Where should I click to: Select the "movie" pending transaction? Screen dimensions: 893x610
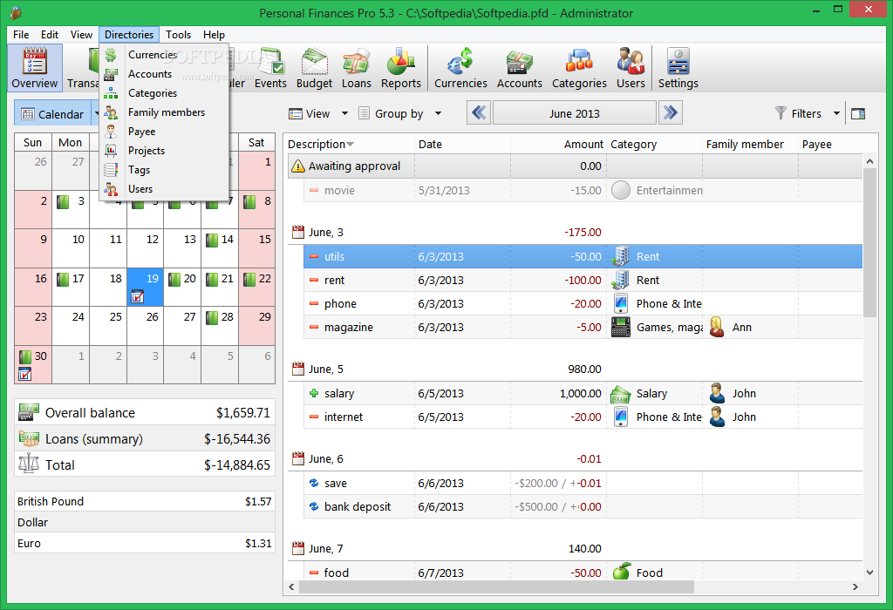tap(583, 191)
